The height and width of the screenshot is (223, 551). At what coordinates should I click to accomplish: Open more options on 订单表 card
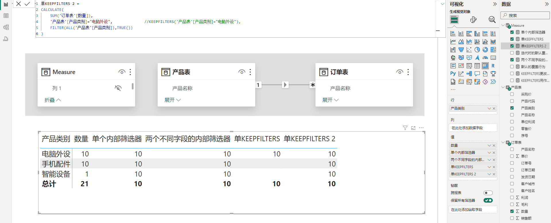point(408,72)
